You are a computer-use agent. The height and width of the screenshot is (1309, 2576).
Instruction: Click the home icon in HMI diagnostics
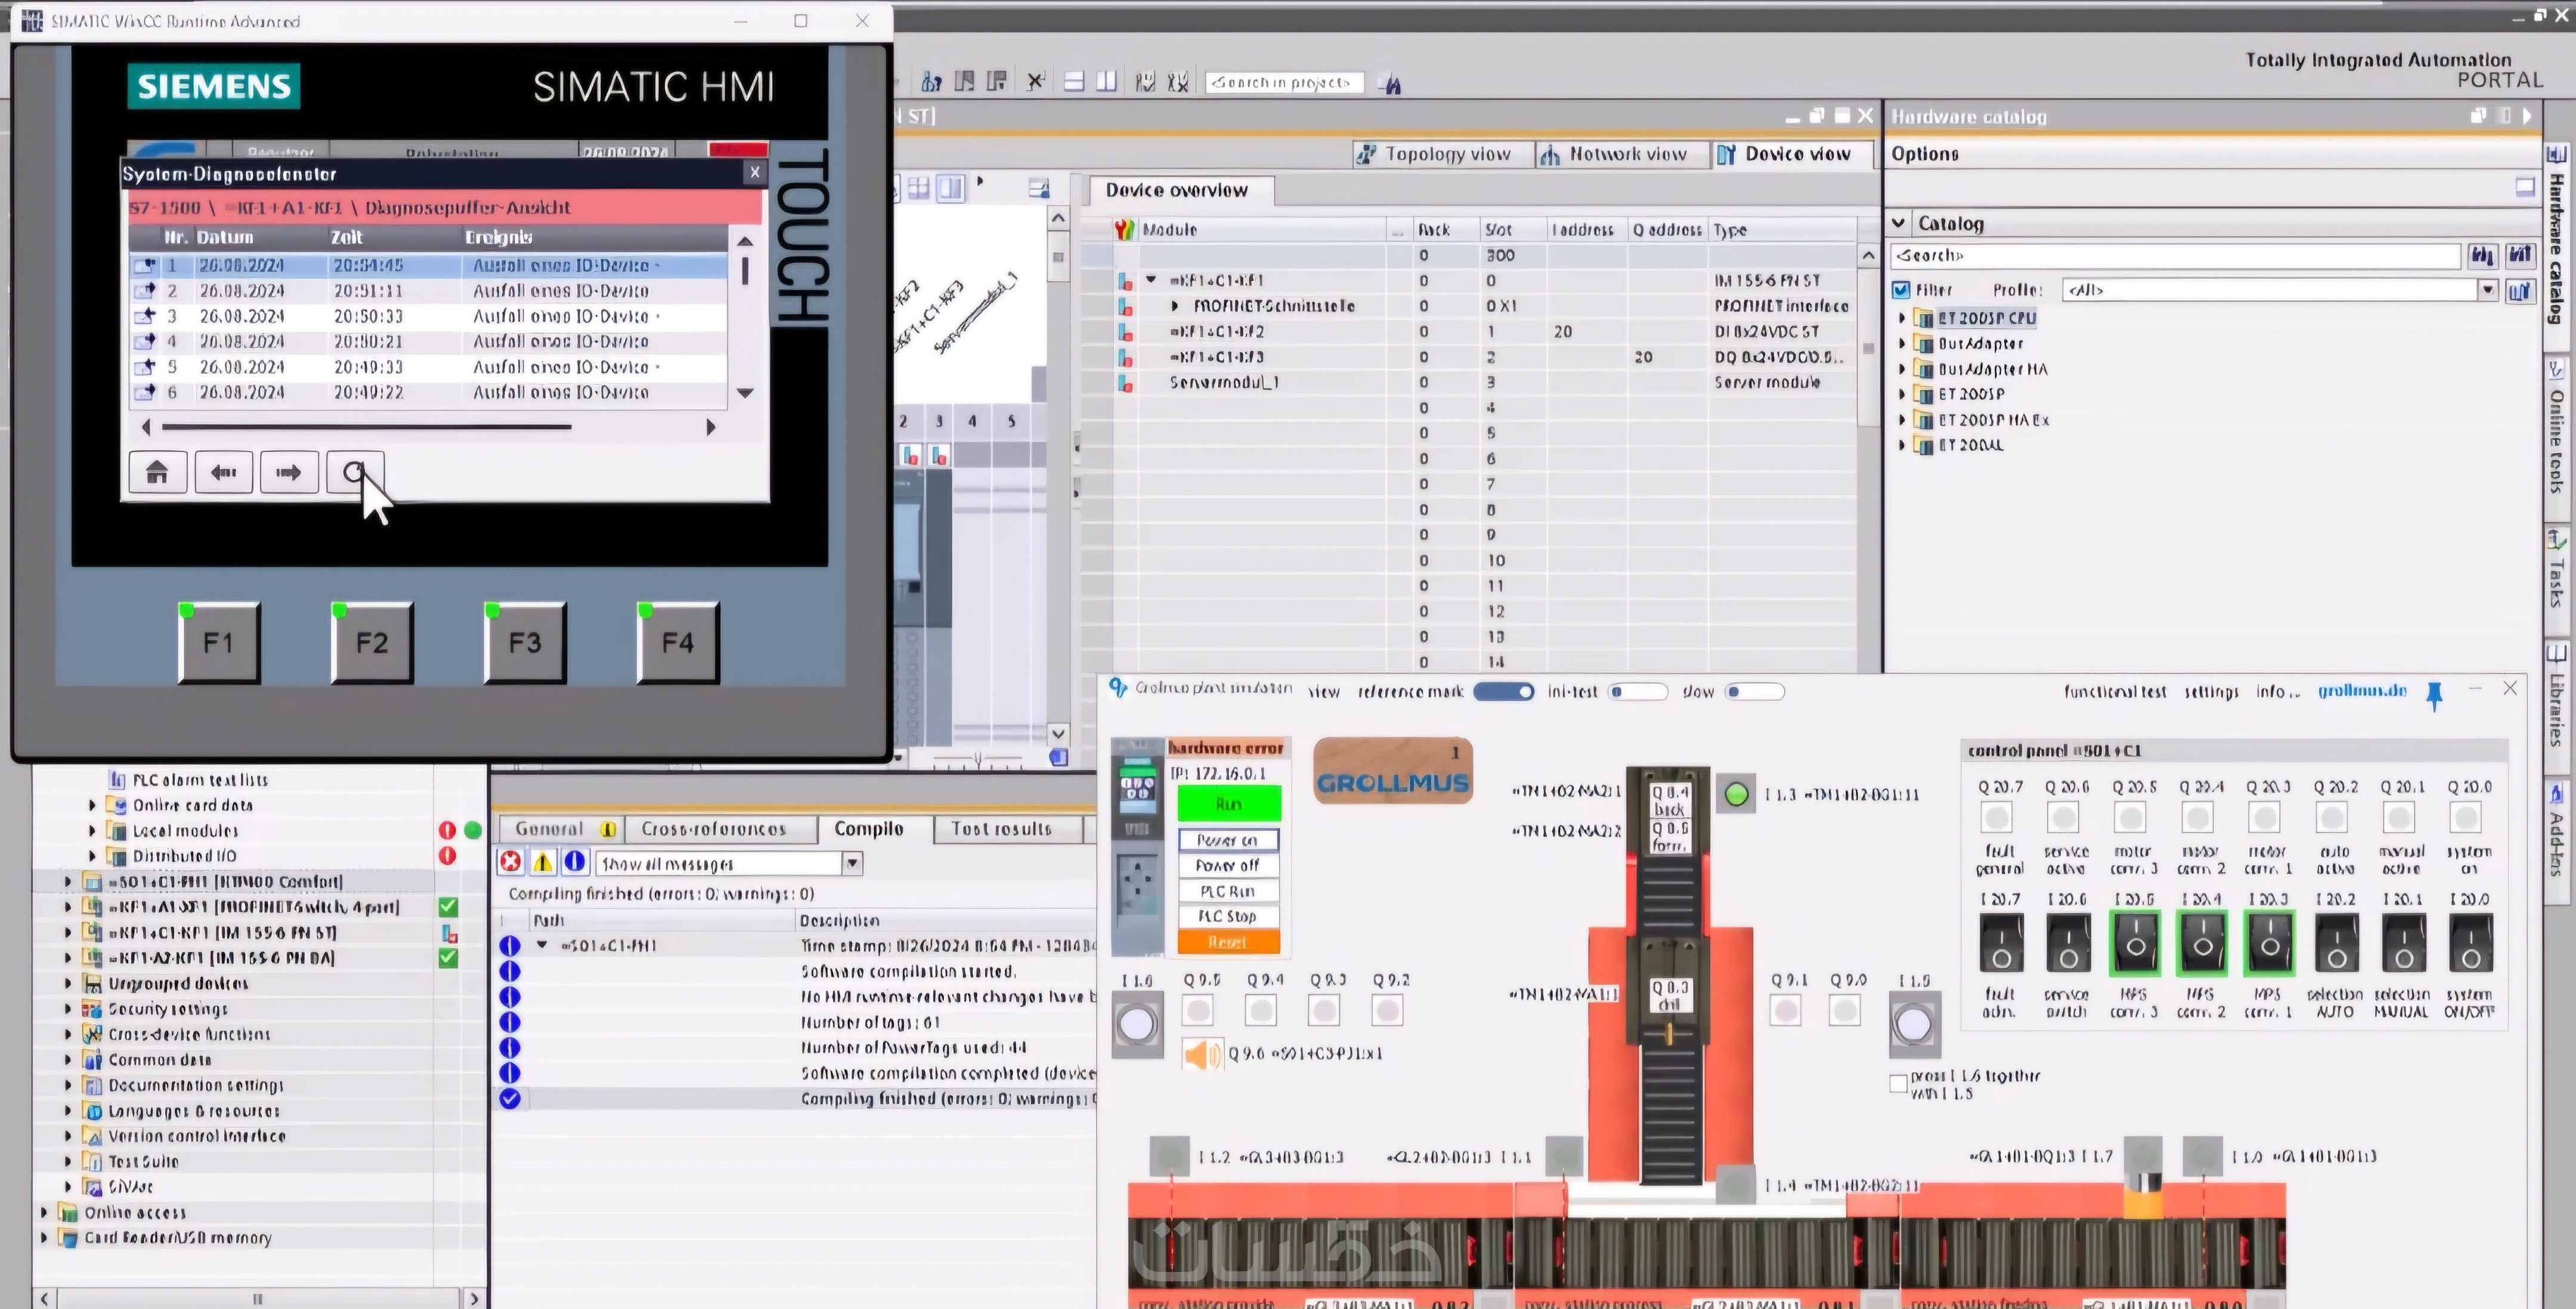coord(157,472)
